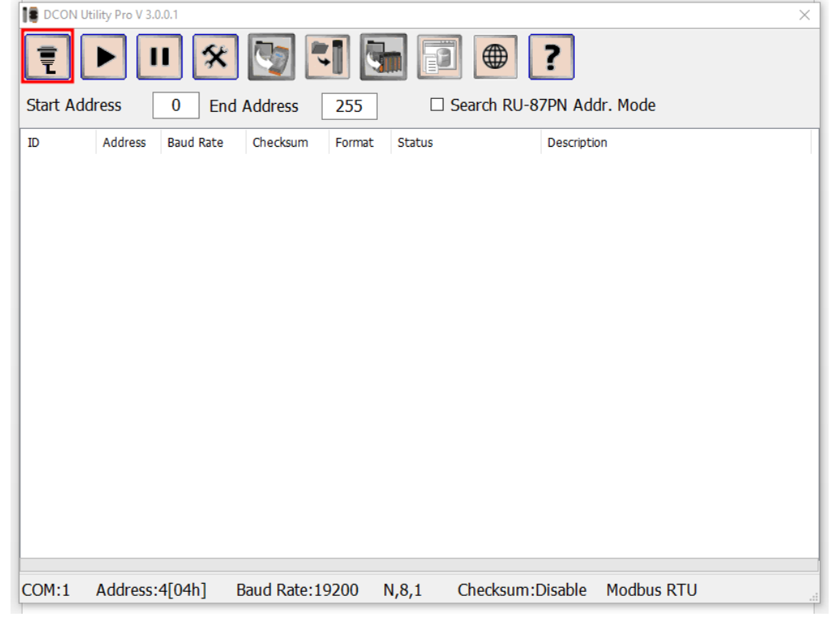Open the data log window icon
840x617 pixels.
(439, 57)
